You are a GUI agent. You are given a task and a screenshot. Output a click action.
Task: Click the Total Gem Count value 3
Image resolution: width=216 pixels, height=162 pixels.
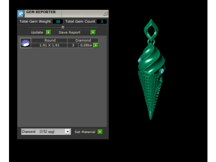[x=102, y=22]
